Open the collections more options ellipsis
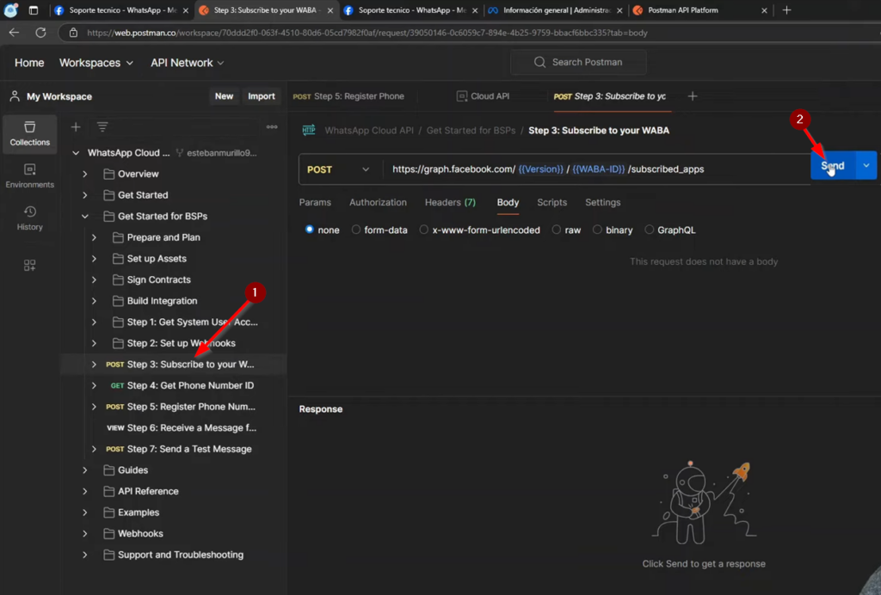 pos(272,127)
